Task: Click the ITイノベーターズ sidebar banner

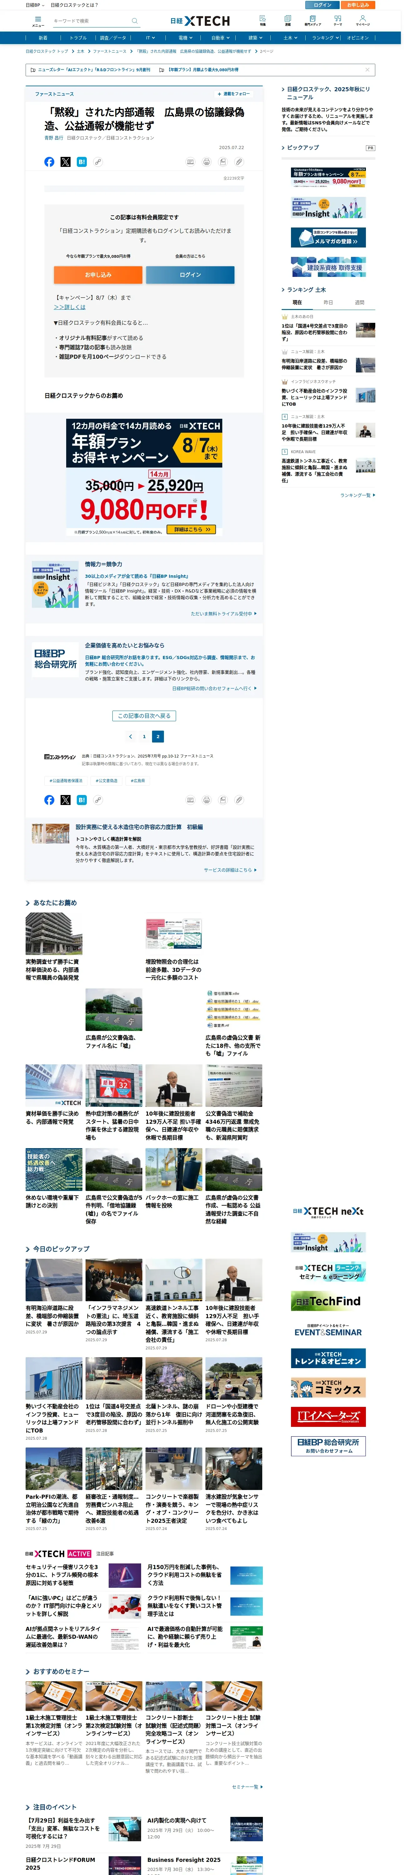Action: [x=328, y=1417]
